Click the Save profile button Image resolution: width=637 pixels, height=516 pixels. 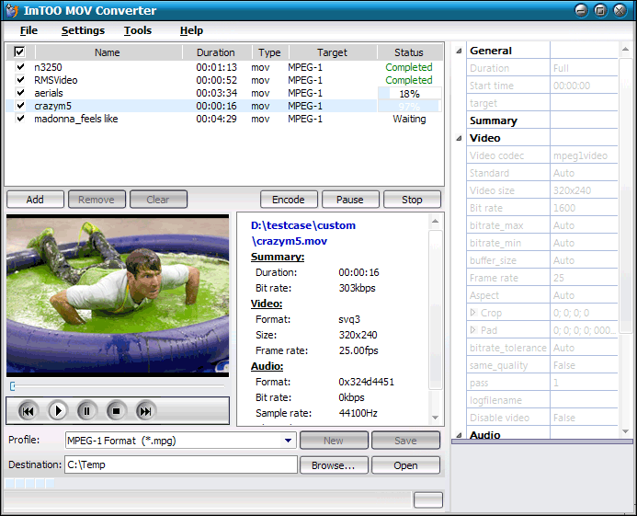tap(405, 441)
